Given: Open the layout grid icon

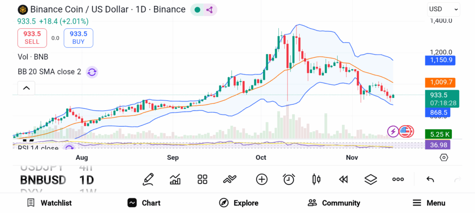Looking at the screenshot, I should tap(202, 179).
